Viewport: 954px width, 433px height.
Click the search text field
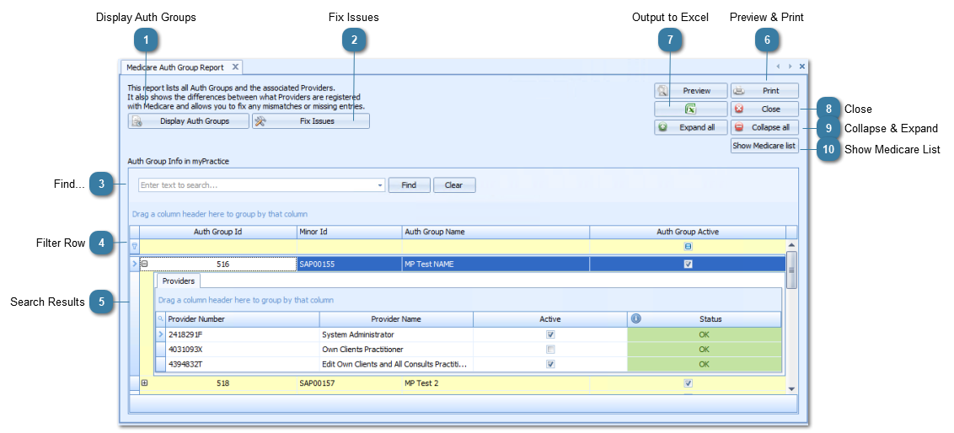(x=257, y=184)
